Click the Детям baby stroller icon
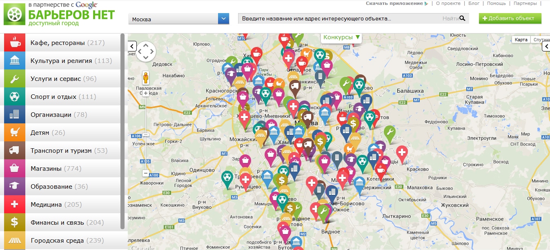The image size is (550, 250). coord(15,132)
